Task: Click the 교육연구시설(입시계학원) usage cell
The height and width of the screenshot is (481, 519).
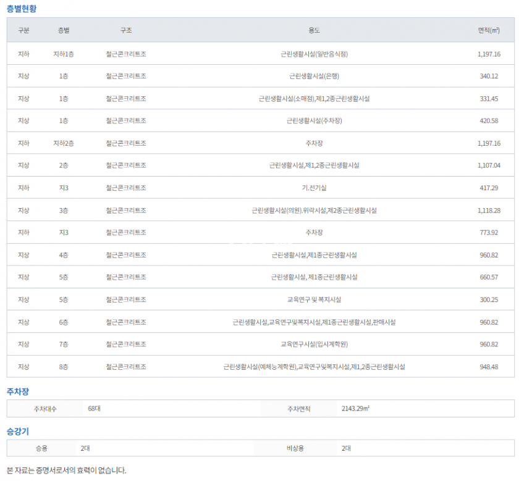Action: point(314,344)
